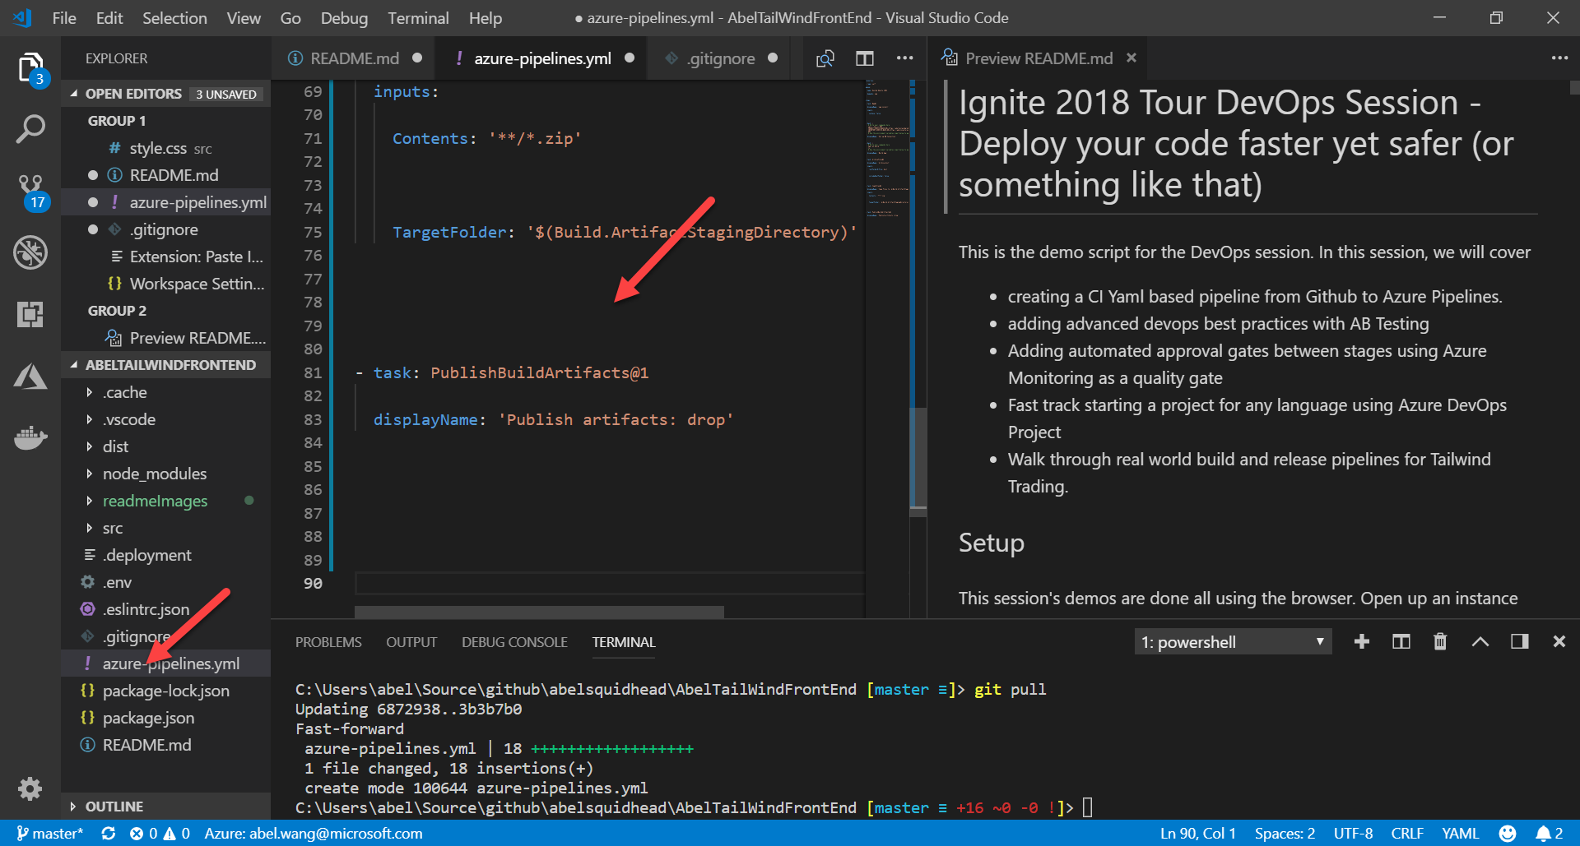Image resolution: width=1580 pixels, height=846 pixels.
Task: Move panel to the right side
Action: 1520,641
